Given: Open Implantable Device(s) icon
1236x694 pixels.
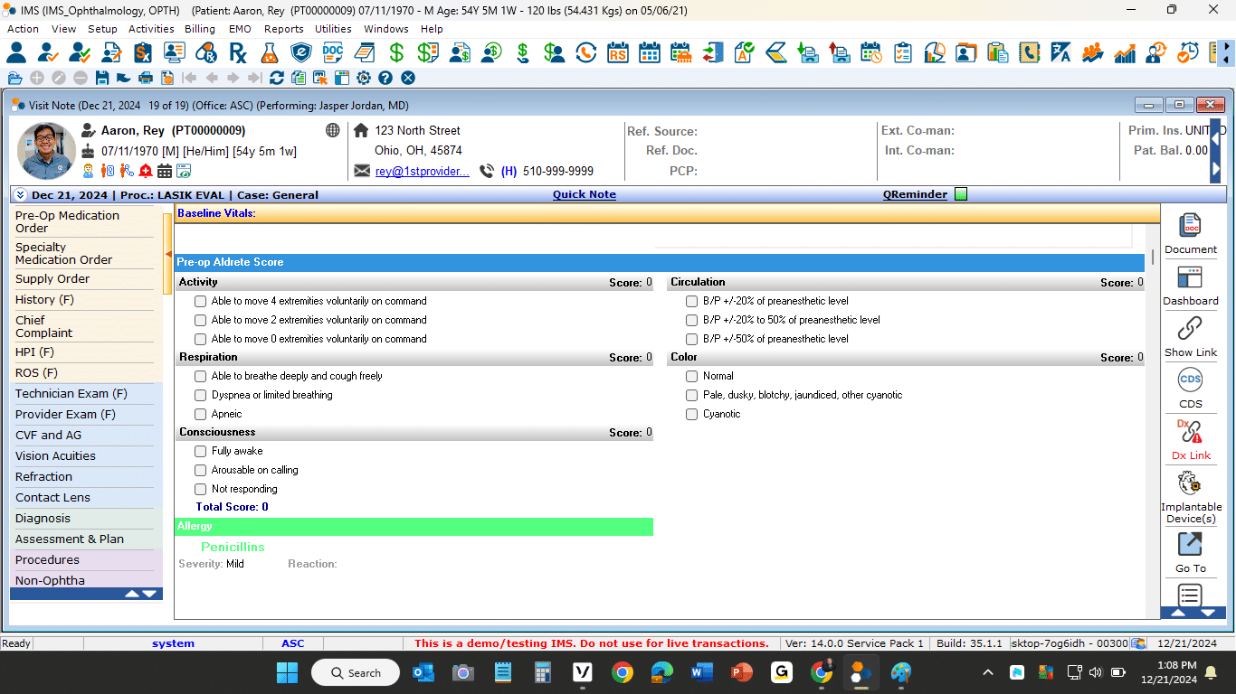Looking at the screenshot, I should [x=1190, y=483].
